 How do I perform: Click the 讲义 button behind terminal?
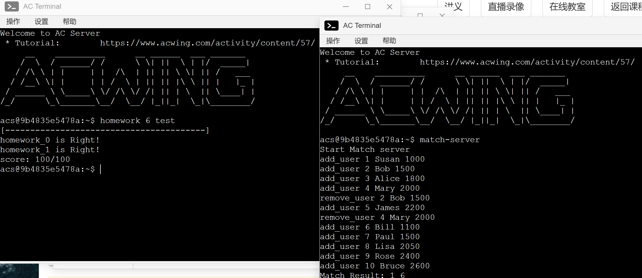[x=453, y=7]
